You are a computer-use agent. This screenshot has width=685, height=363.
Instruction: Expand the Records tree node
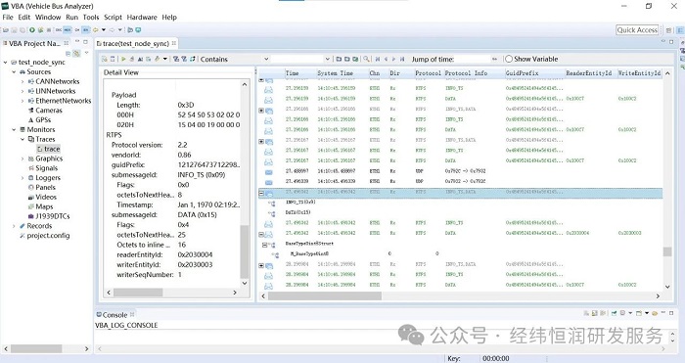tap(14, 226)
